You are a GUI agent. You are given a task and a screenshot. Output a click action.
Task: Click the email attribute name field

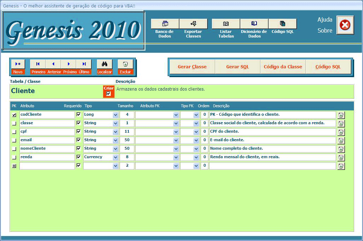[x=47, y=140]
